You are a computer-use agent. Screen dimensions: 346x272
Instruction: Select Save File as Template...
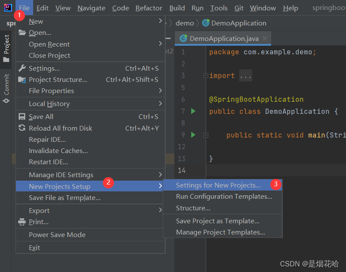tap(90, 197)
